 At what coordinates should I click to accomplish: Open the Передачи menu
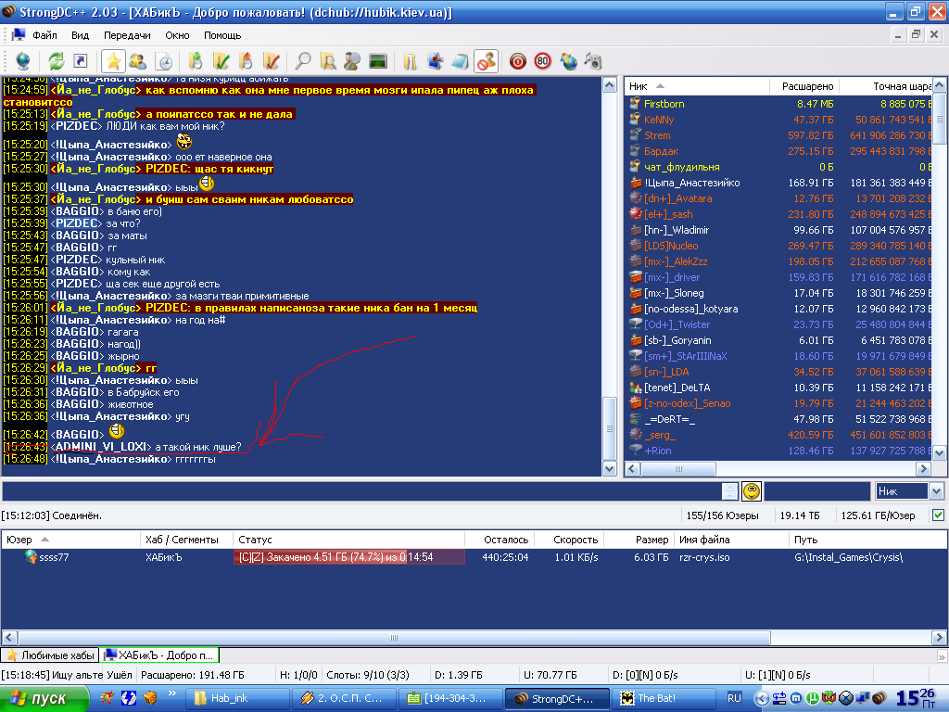pos(127,35)
